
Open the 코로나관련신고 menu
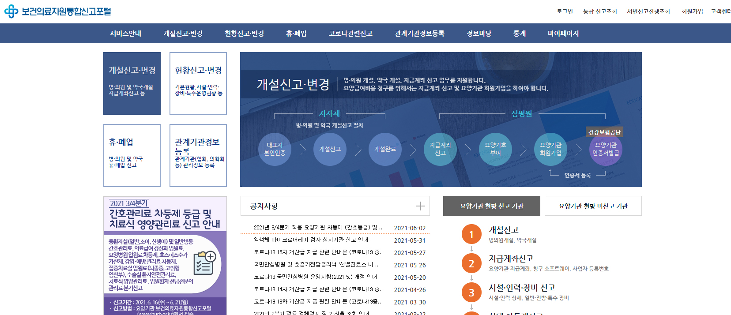pos(350,34)
